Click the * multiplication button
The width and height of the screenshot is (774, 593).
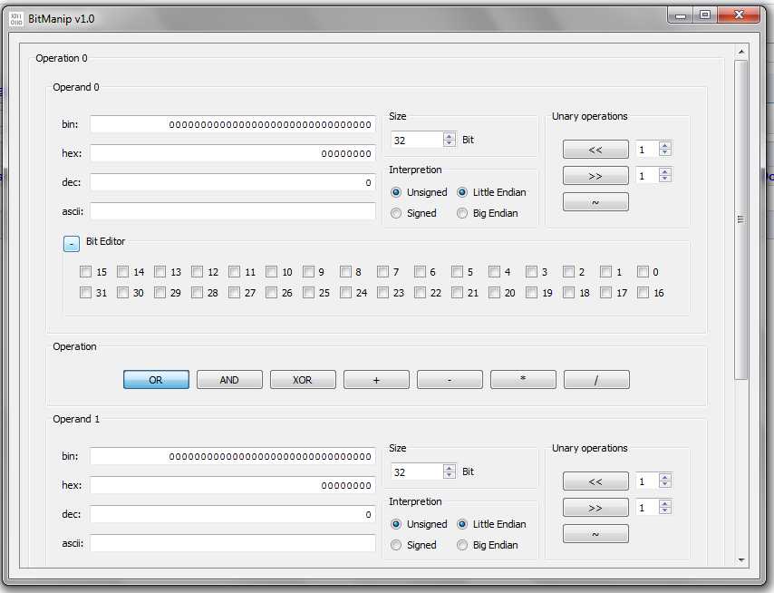coord(523,380)
